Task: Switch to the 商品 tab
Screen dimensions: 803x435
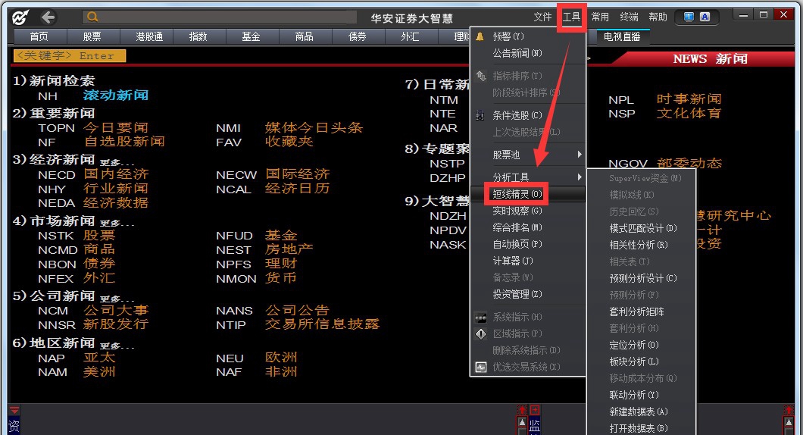Action: 305,36
